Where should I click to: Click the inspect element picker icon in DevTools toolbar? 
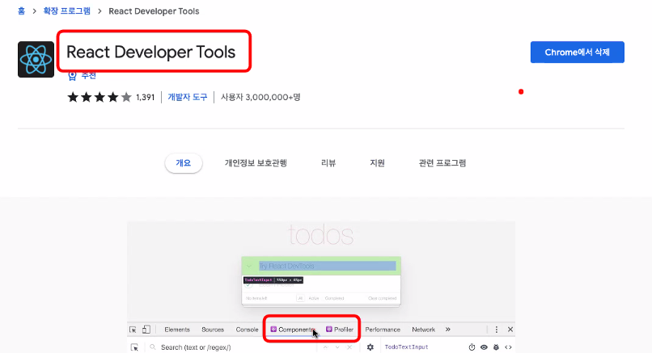coord(133,330)
